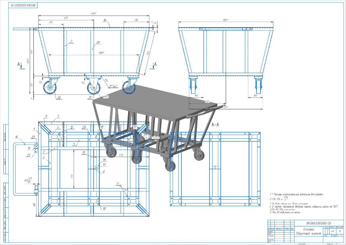The width and height of the screenshot is (346, 245).
Task: Click callout 21 near the handle bracket
Action: click(x=33, y=137)
